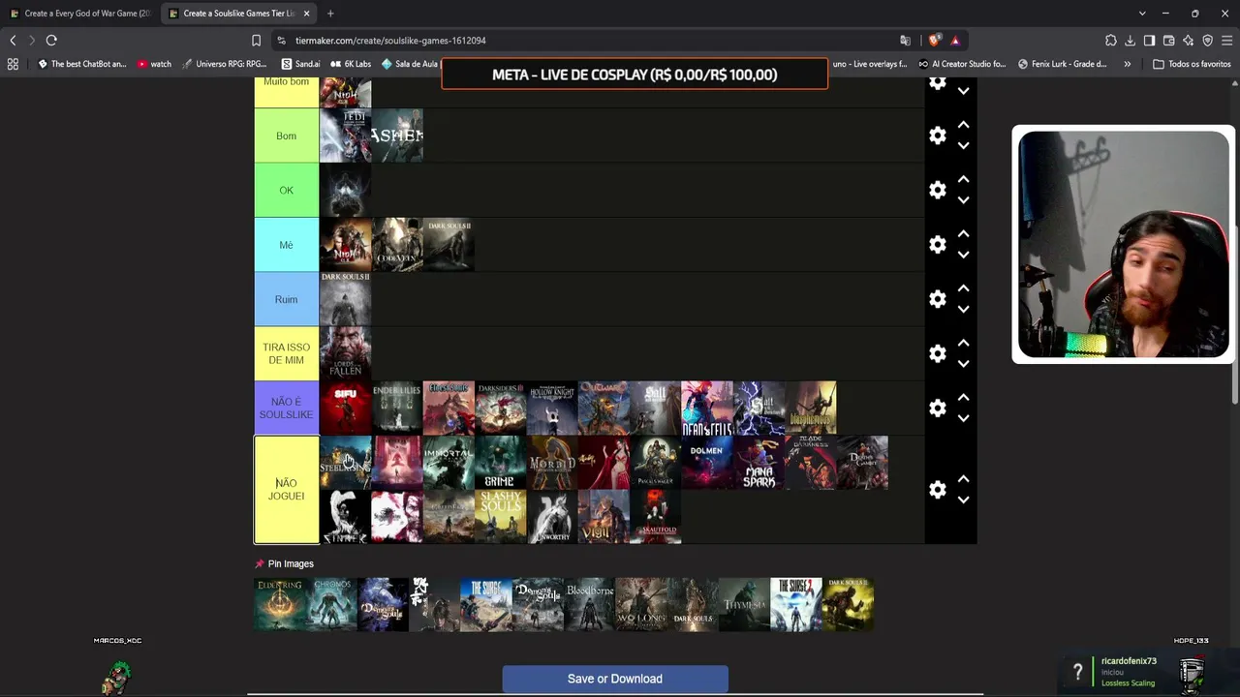The image size is (1240, 697).
Task: Open settings gear for NÃO JOGUEI tier
Action: (937, 490)
